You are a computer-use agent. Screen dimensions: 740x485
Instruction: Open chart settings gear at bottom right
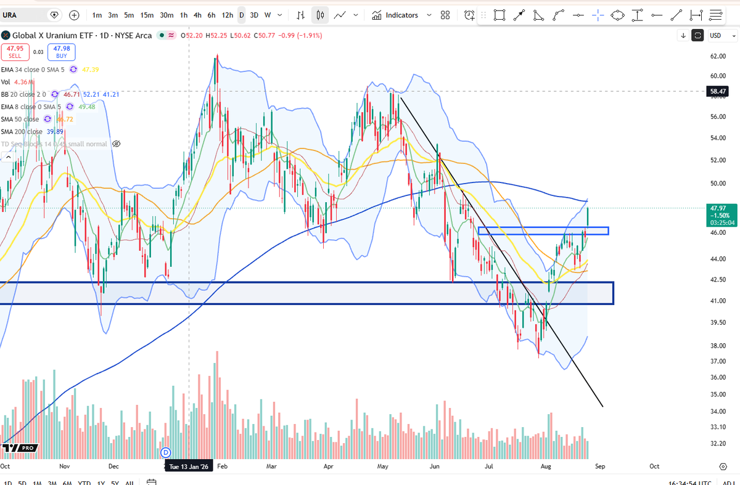[723, 465]
